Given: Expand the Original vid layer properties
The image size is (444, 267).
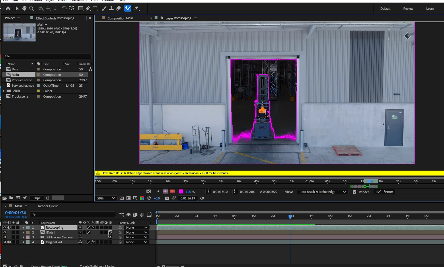Looking at the screenshot, I should 23,242.
